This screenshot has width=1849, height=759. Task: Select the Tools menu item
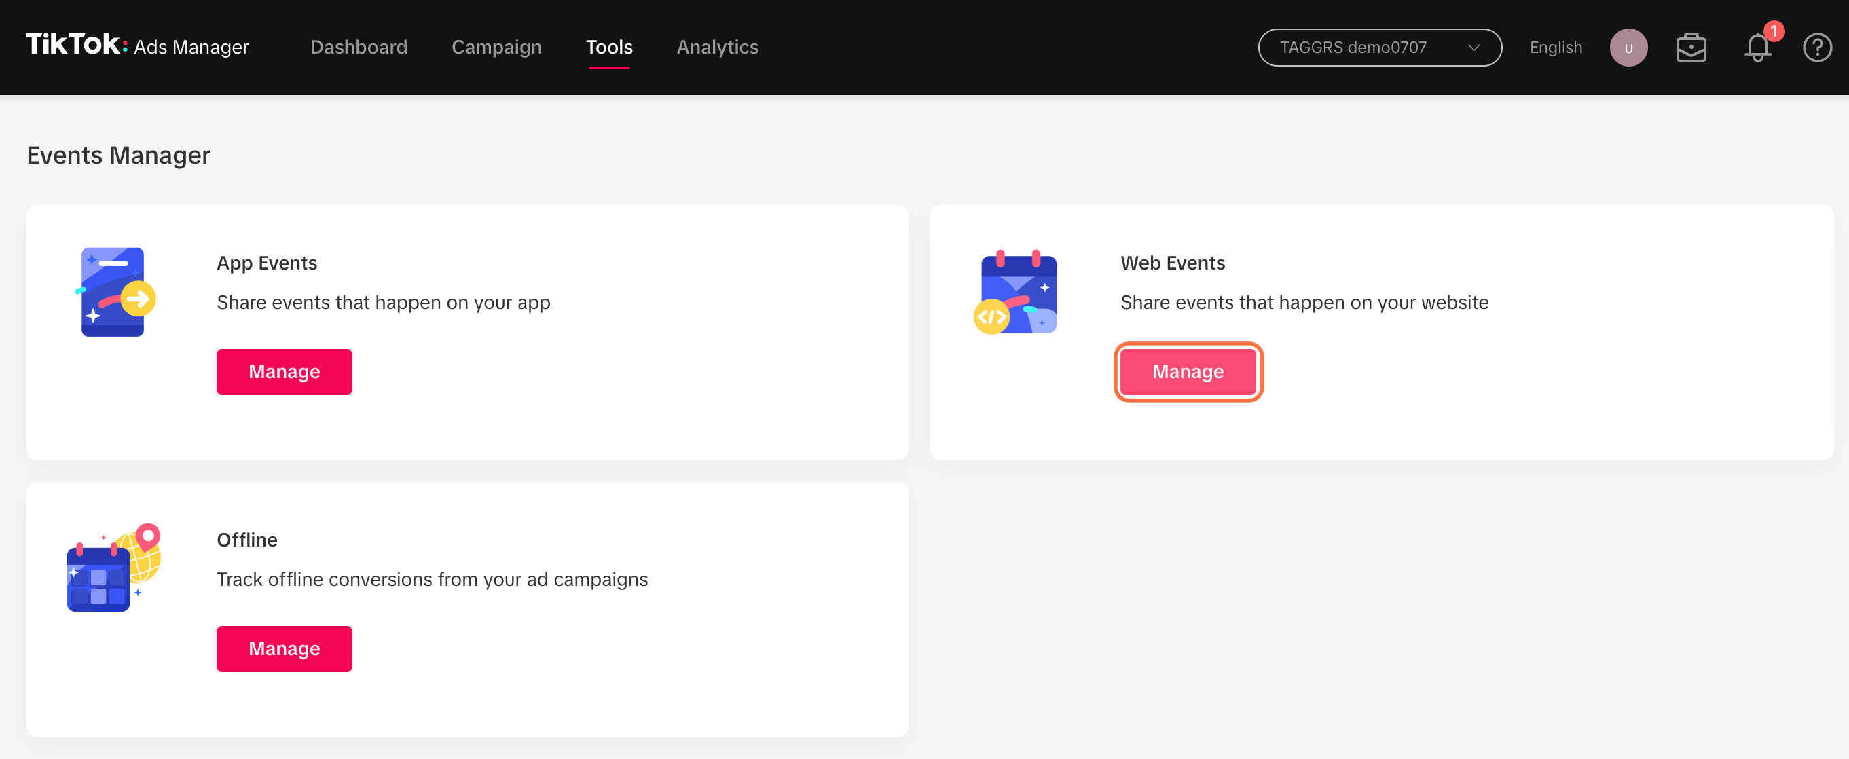point(610,47)
